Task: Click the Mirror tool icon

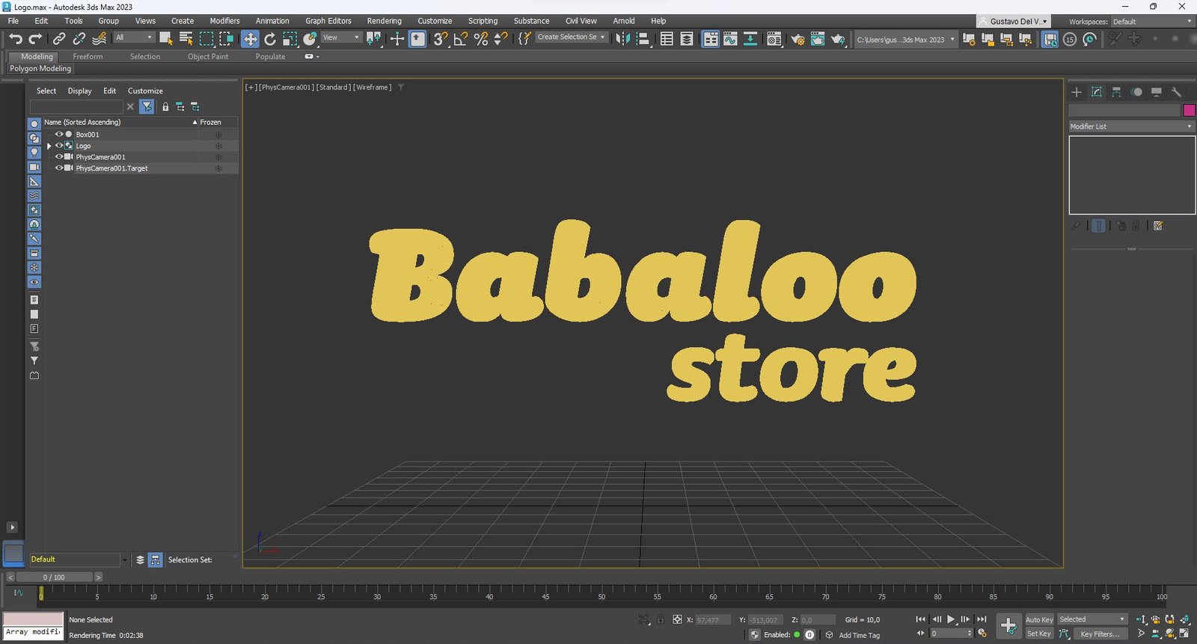Action: pos(622,38)
